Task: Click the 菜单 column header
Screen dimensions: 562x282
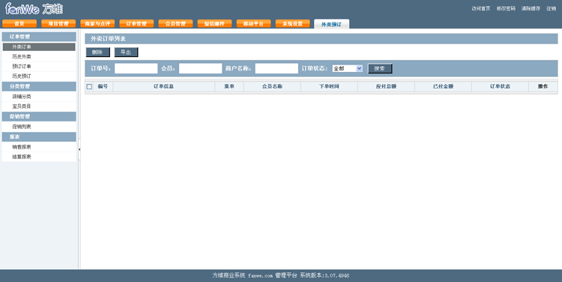Action: pos(229,86)
